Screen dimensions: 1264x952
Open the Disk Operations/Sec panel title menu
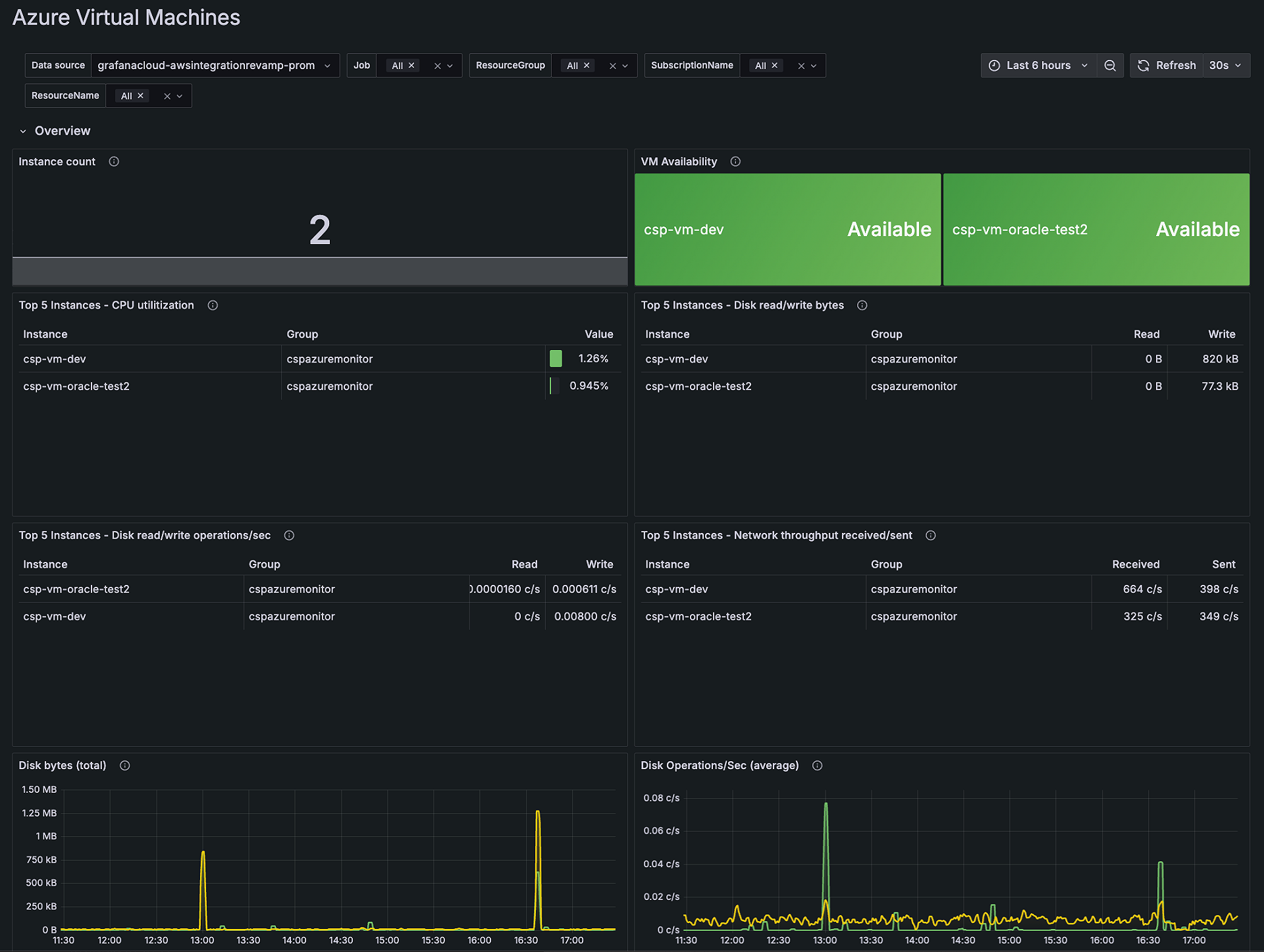coord(720,765)
